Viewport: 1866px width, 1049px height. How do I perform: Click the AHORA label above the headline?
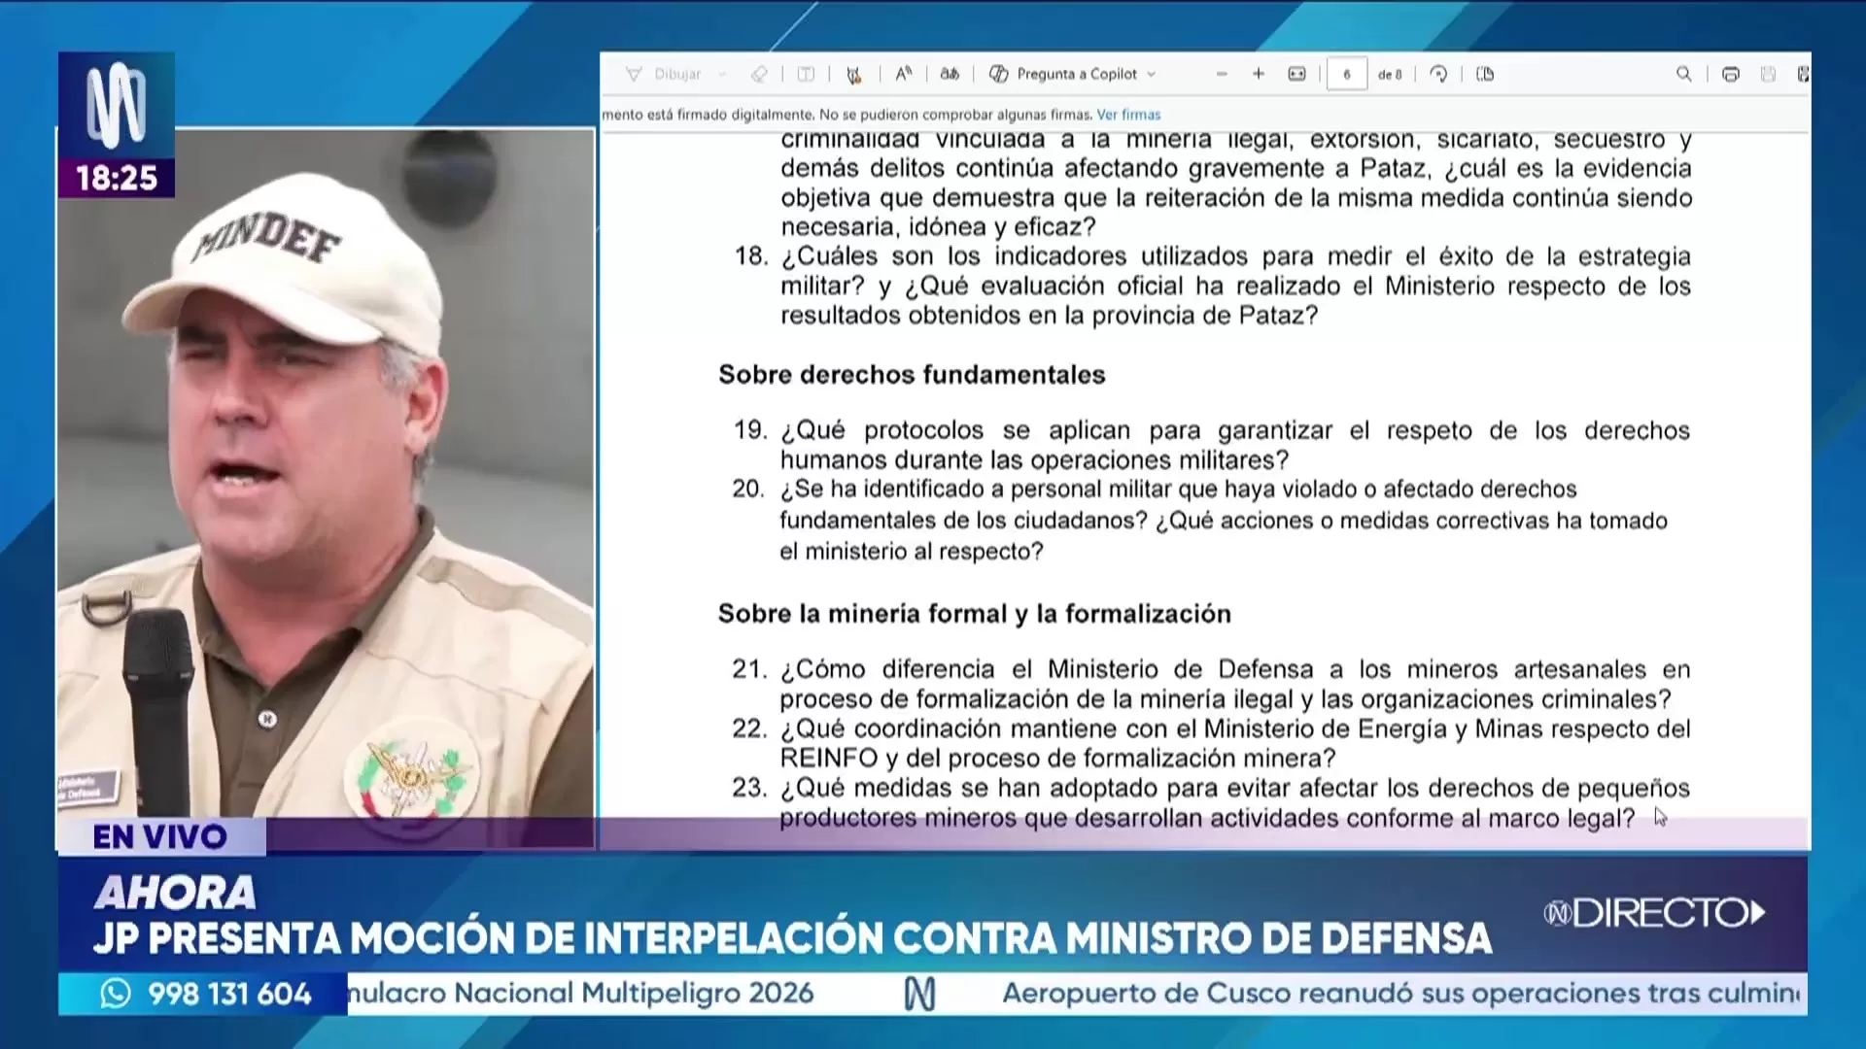[175, 893]
